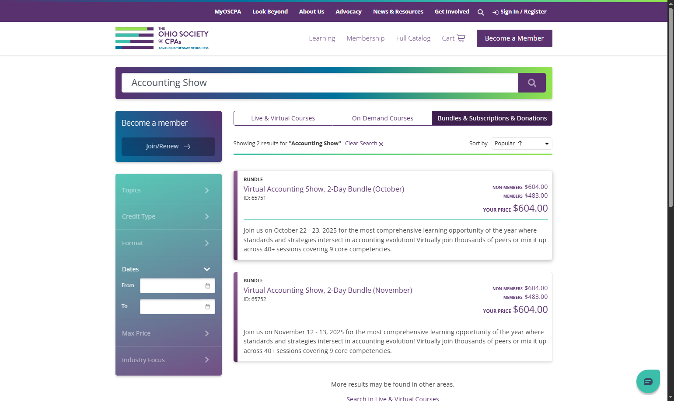This screenshot has height=401, width=674.
Task: Switch to On-Demand Courses tab
Action: pyautogui.click(x=383, y=118)
